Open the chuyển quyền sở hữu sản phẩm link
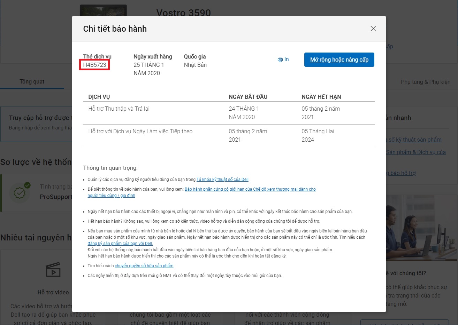 click(144, 266)
